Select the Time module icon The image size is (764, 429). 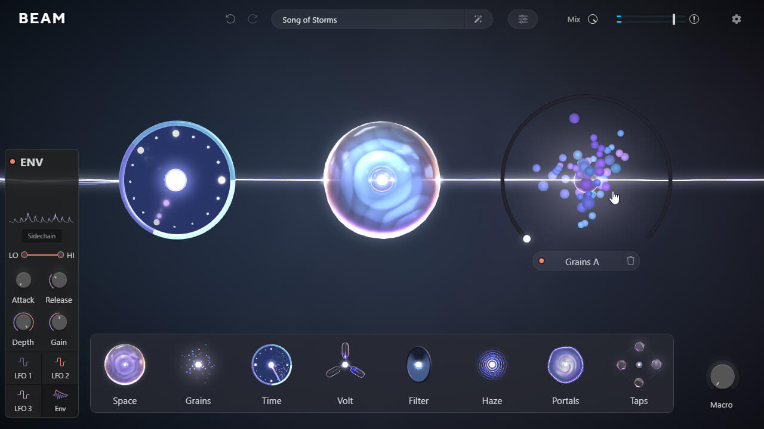coord(272,365)
